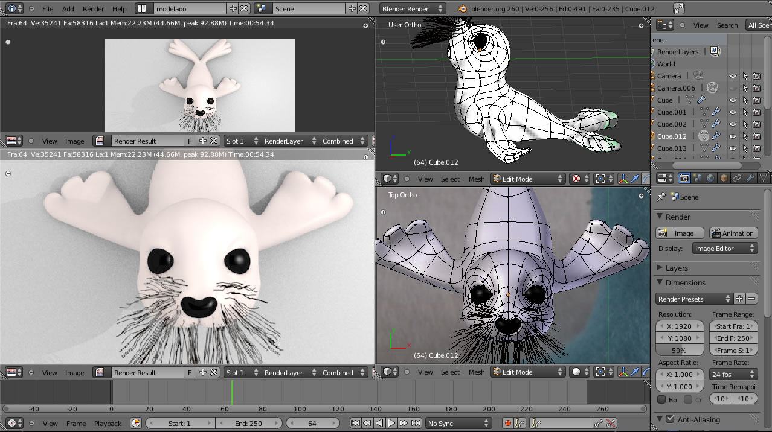
Task: Jump to the last frame in timeline
Action: coord(416,424)
